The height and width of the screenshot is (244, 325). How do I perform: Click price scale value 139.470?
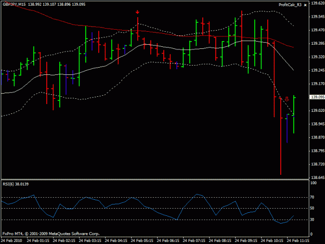318,30
